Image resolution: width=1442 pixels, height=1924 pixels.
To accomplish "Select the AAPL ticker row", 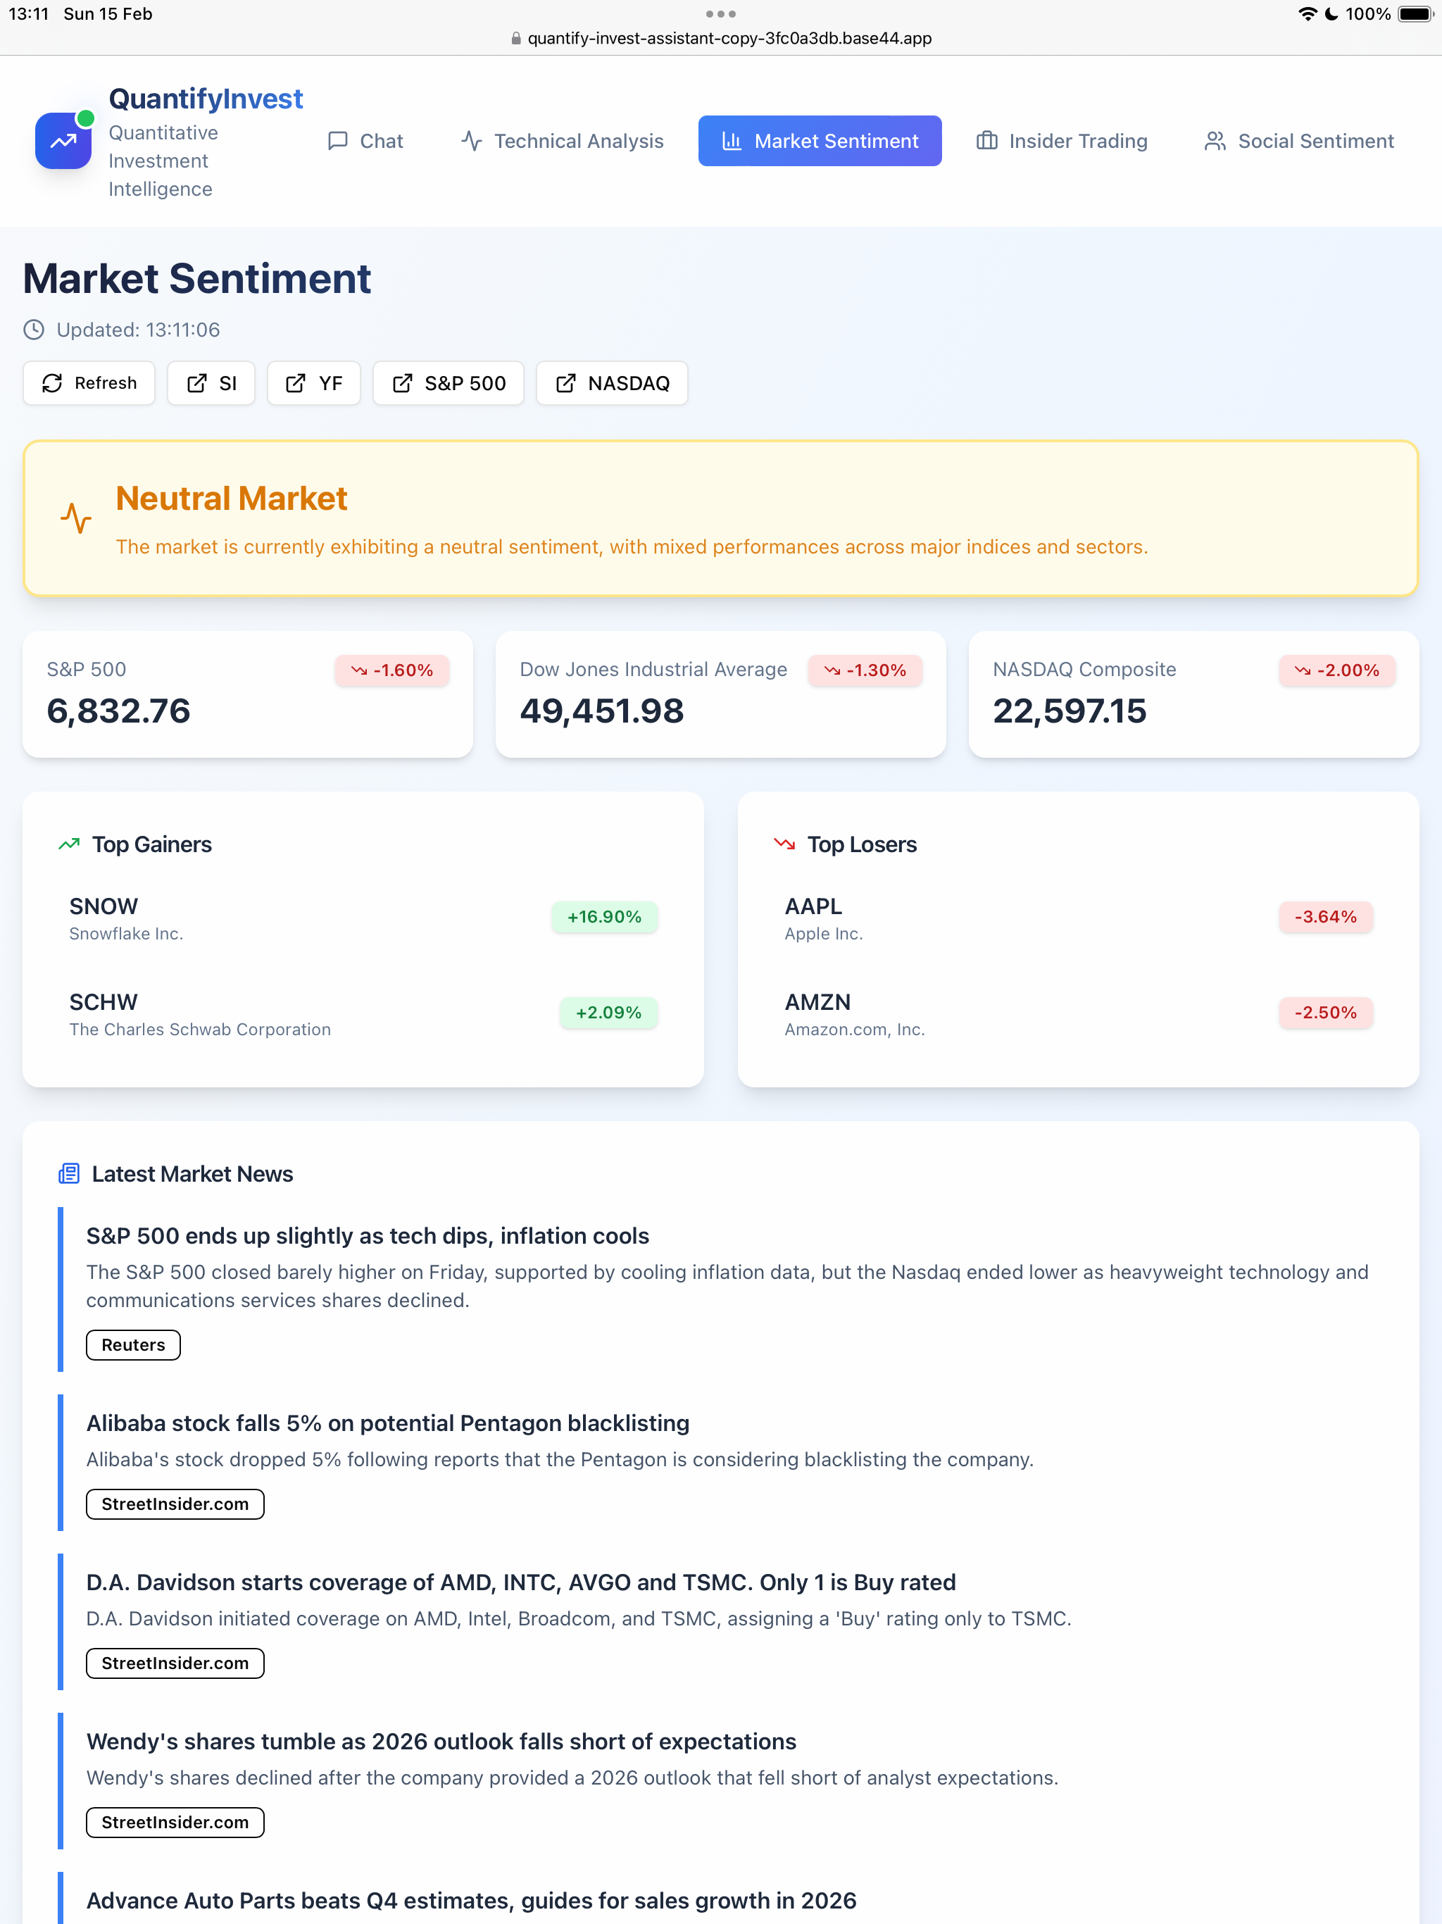I will pyautogui.click(x=1079, y=918).
